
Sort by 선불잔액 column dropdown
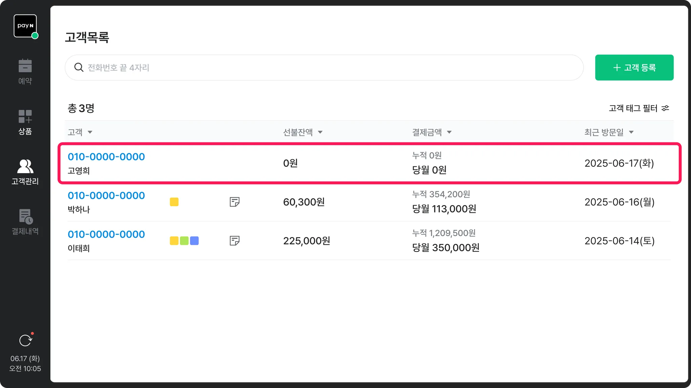(320, 132)
